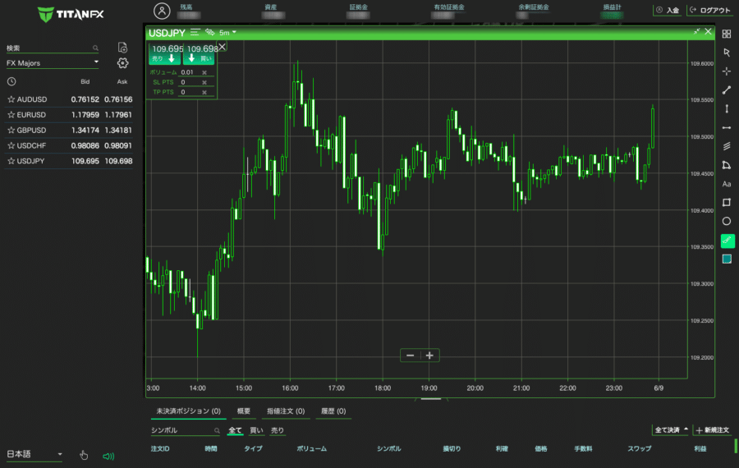
Task: Favorite GBPUSD with its star
Action: (x=11, y=130)
